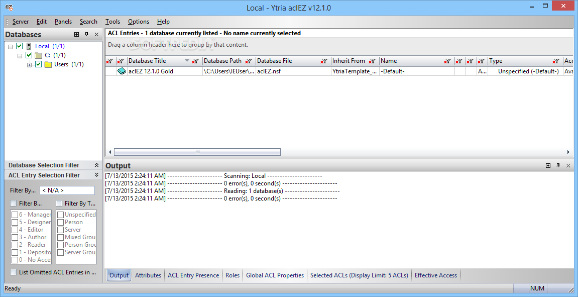The image size is (578, 297).
Task: Click the Users folder icon
Action: click(48, 64)
